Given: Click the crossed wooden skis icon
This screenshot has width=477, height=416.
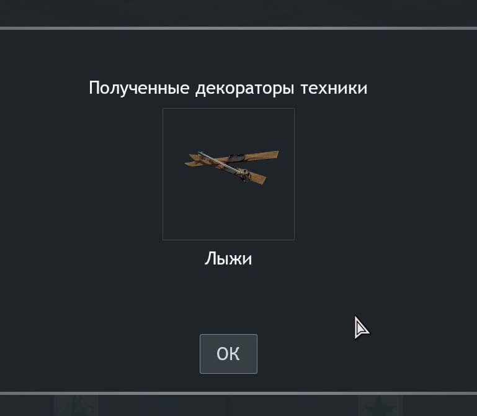Looking at the screenshot, I should [x=232, y=167].
